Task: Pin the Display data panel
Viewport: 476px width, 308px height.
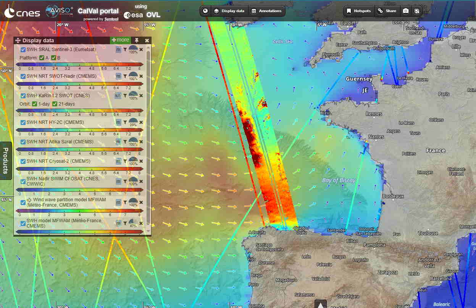Action: (x=137, y=40)
